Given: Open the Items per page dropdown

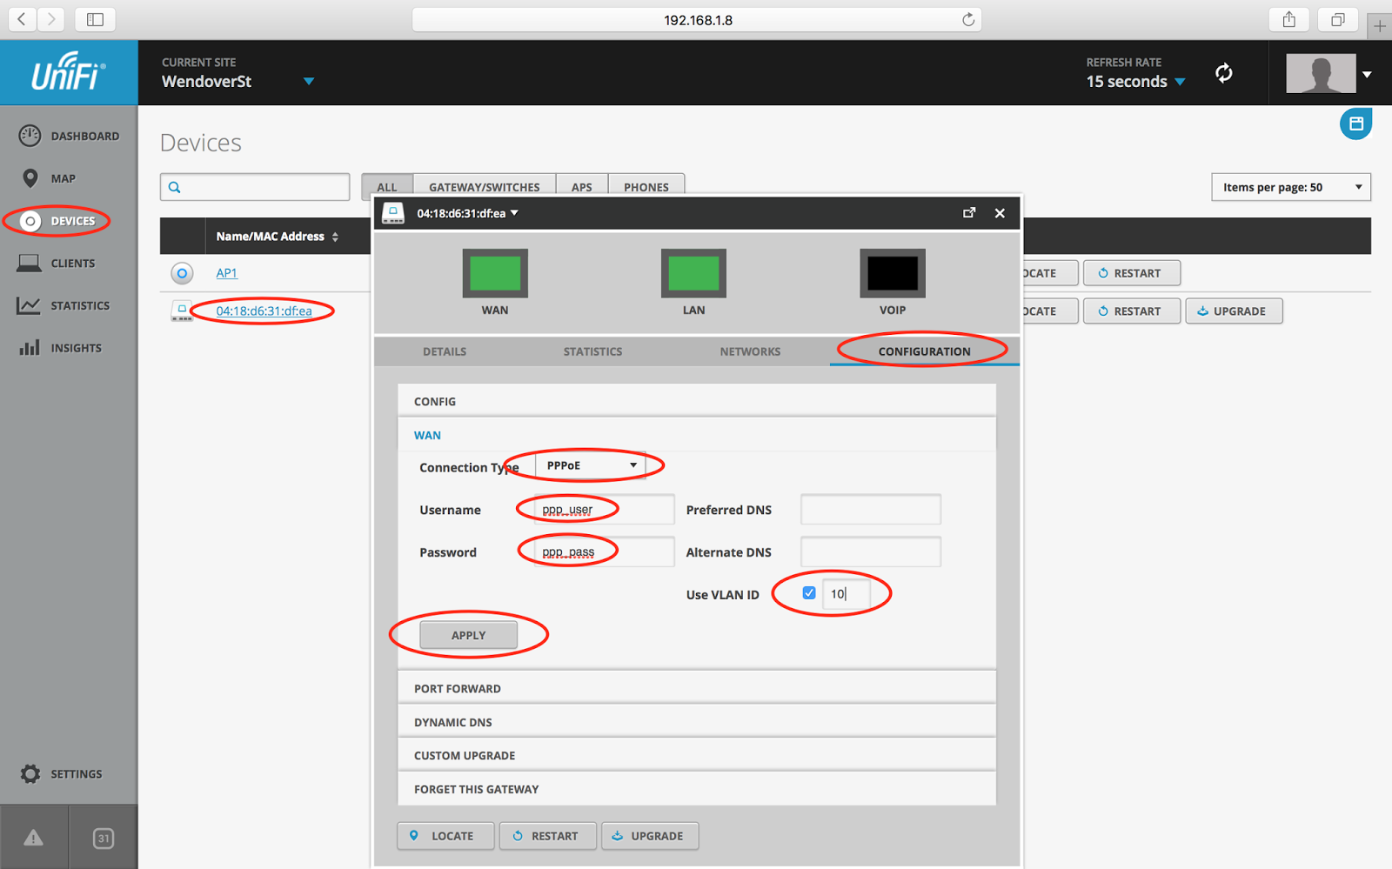Looking at the screenshot, I should (x=1291, y=187).
